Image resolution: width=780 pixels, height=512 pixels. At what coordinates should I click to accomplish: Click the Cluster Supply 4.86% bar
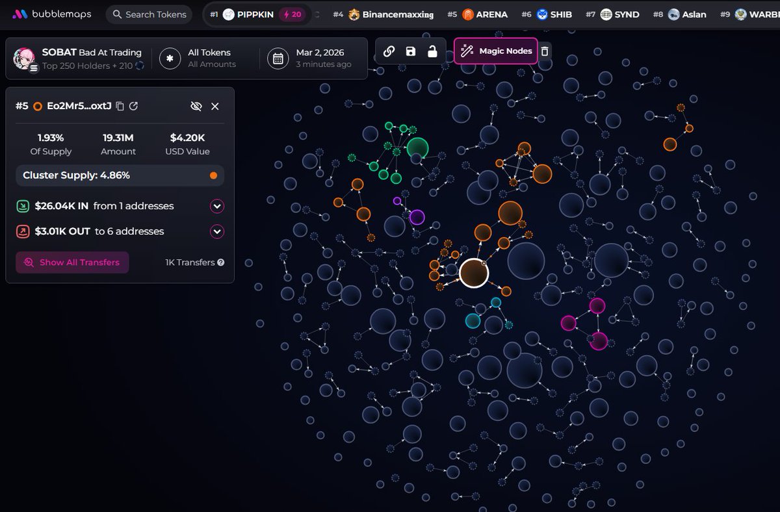point(120,175)
